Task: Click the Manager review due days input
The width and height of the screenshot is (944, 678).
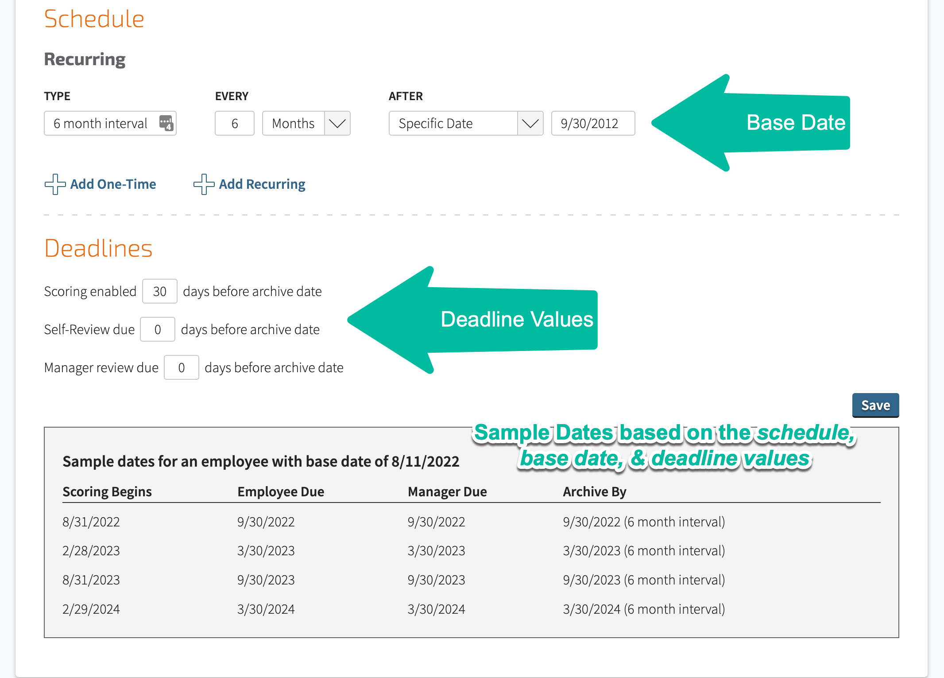Action: tap(181, 367)
